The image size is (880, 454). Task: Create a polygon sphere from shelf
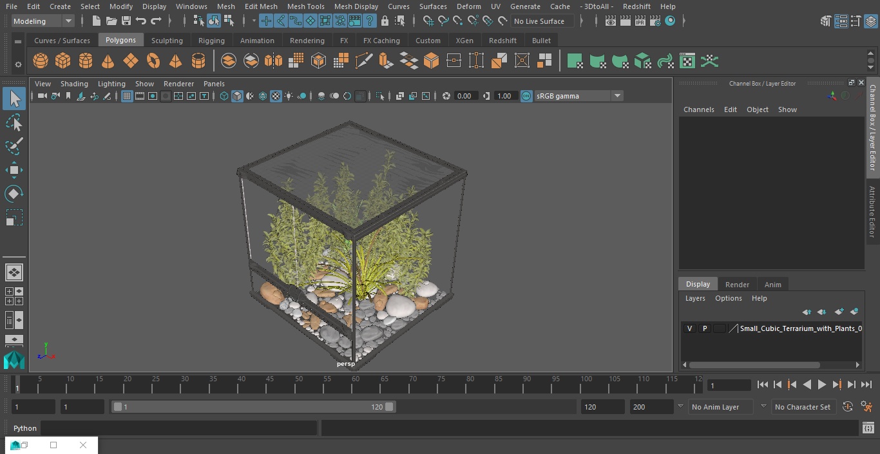[x=41, y=61]
